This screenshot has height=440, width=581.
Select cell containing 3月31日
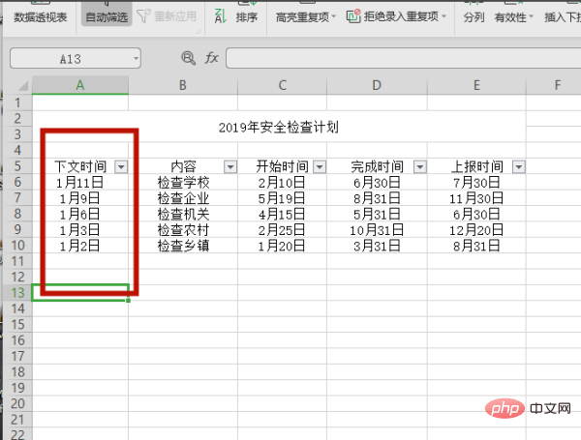[377, 246]
